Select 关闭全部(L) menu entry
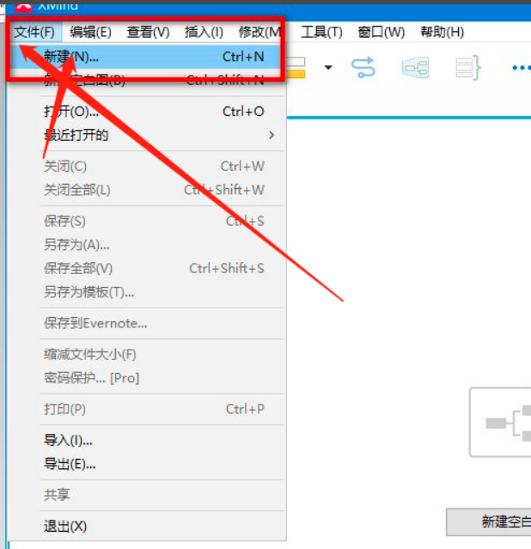The height and width of the screenshot is (549, 531). (x=146, y=190)
